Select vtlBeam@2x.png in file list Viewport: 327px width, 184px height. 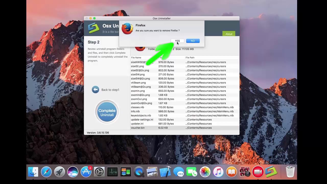click(185, 87)
